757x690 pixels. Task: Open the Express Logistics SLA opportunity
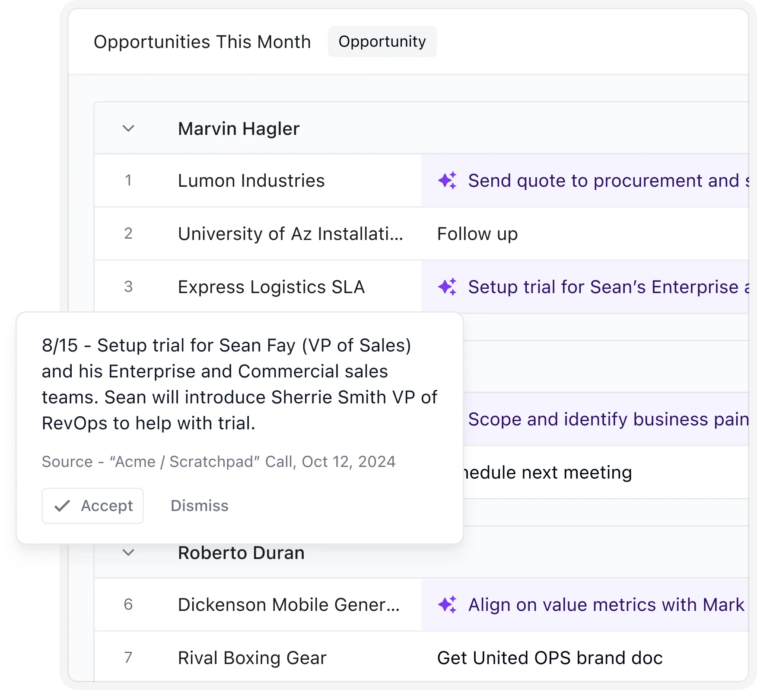click(271, 287)
